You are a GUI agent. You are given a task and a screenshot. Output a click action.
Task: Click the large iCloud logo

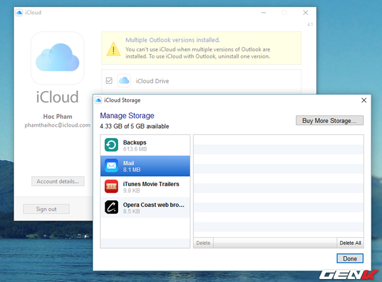57,58
